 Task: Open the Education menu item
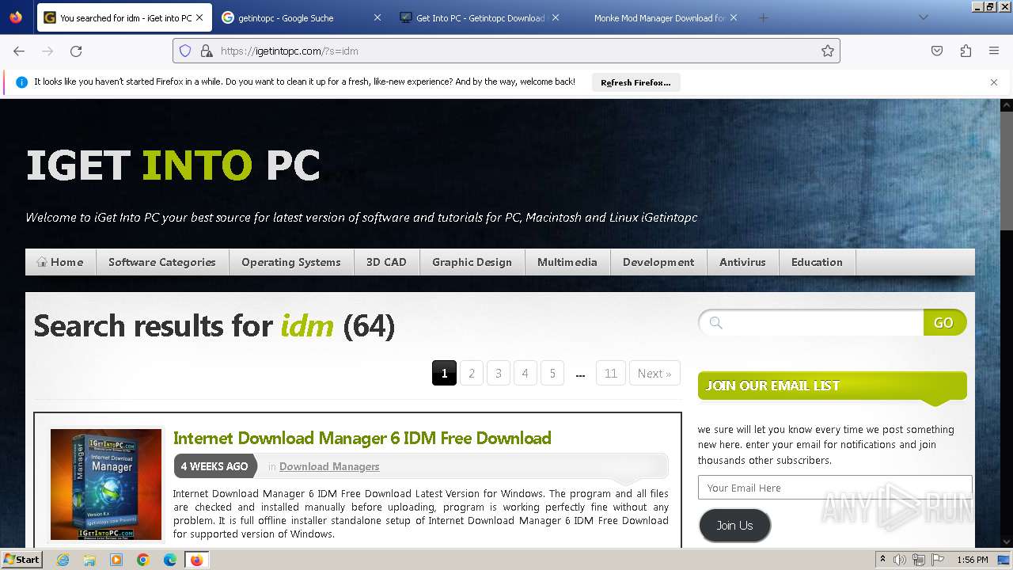pos(817,262)
